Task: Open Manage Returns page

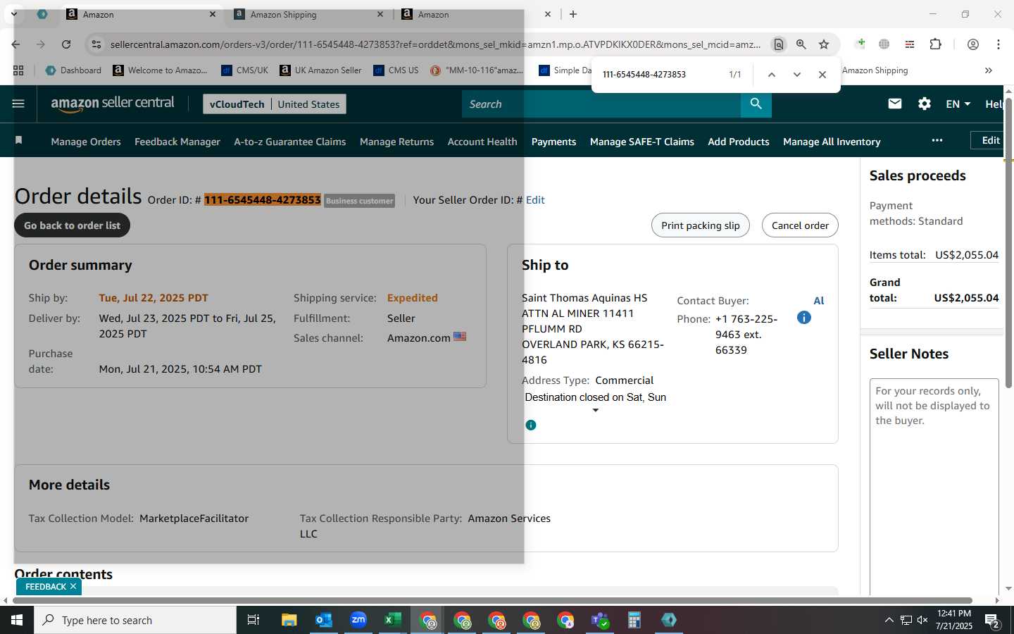Action: pos(396,142)
